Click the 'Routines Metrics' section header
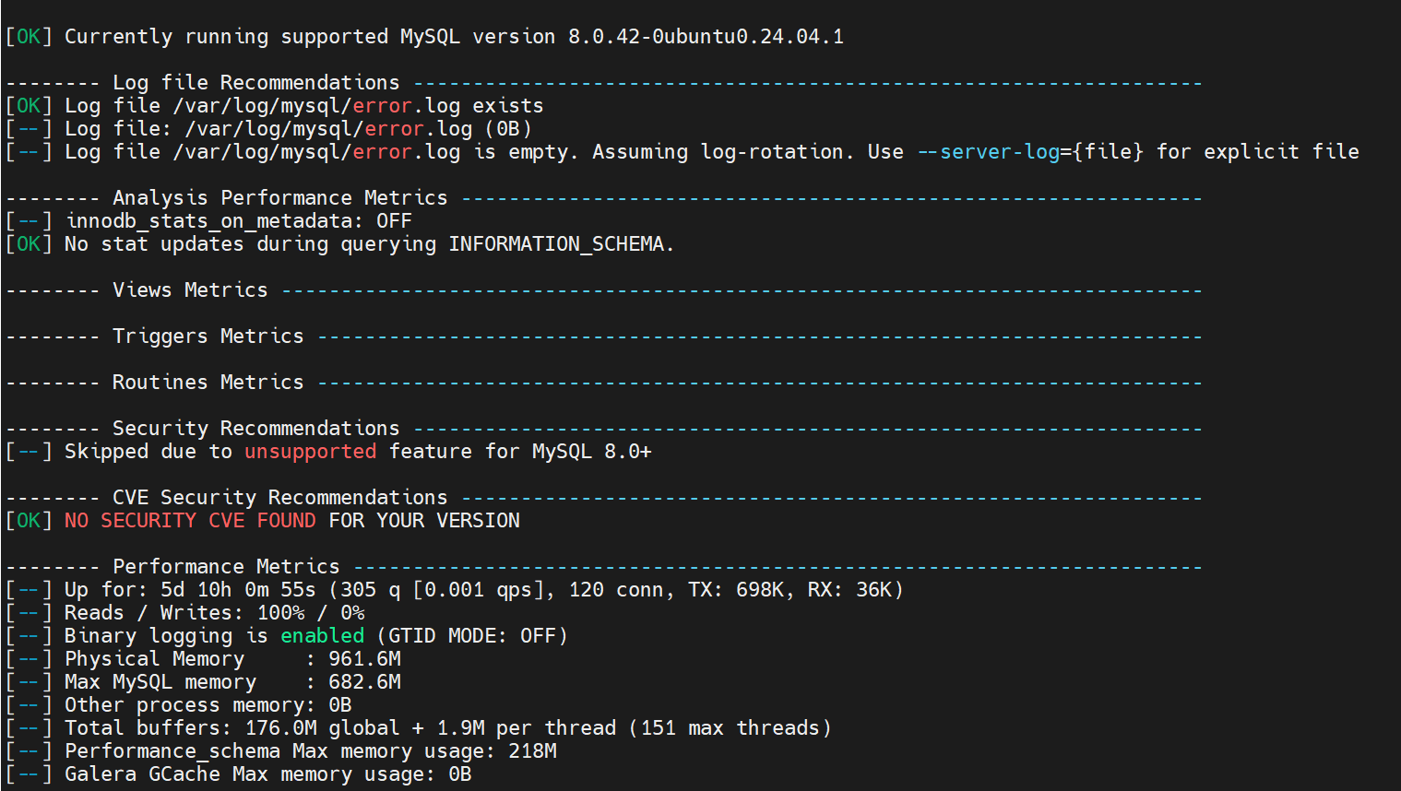The width and height of the screenshot is (1401, 791). pos(208,383)
